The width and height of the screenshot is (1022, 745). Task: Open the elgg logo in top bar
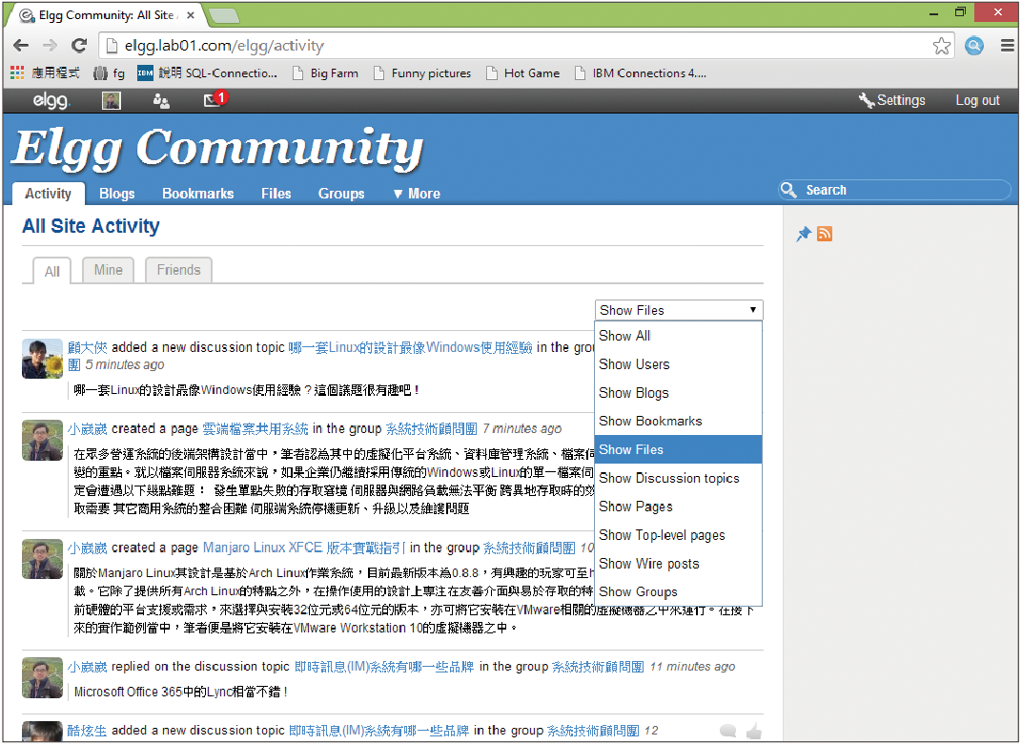click(51, 100)
